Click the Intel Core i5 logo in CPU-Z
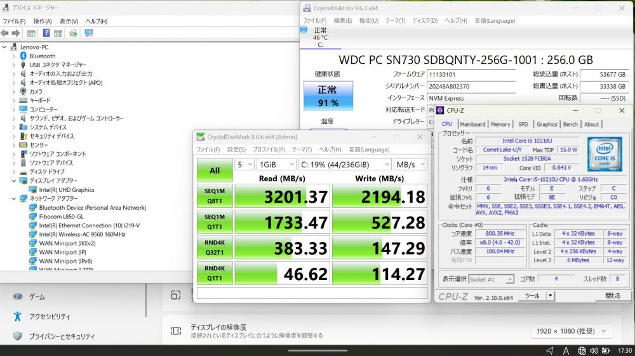This screenshot has height=356, width=635. click(605, 154)
